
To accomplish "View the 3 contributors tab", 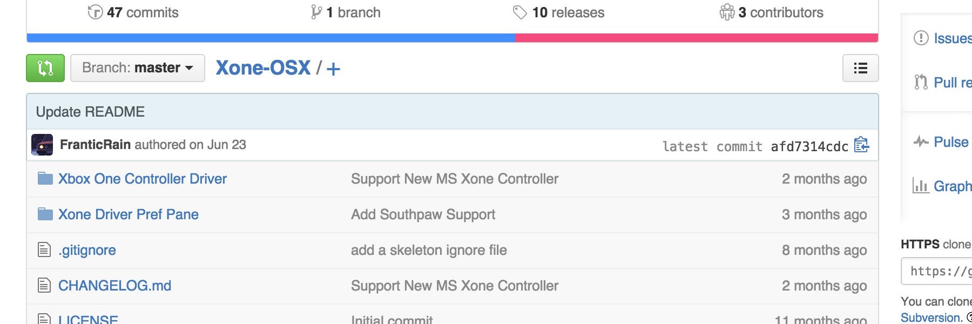I will 771,12.
